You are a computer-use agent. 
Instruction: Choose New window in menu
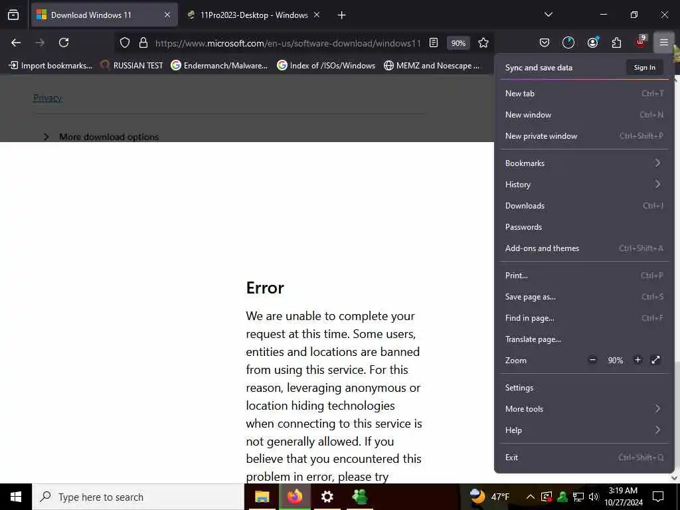coord(584,114)
